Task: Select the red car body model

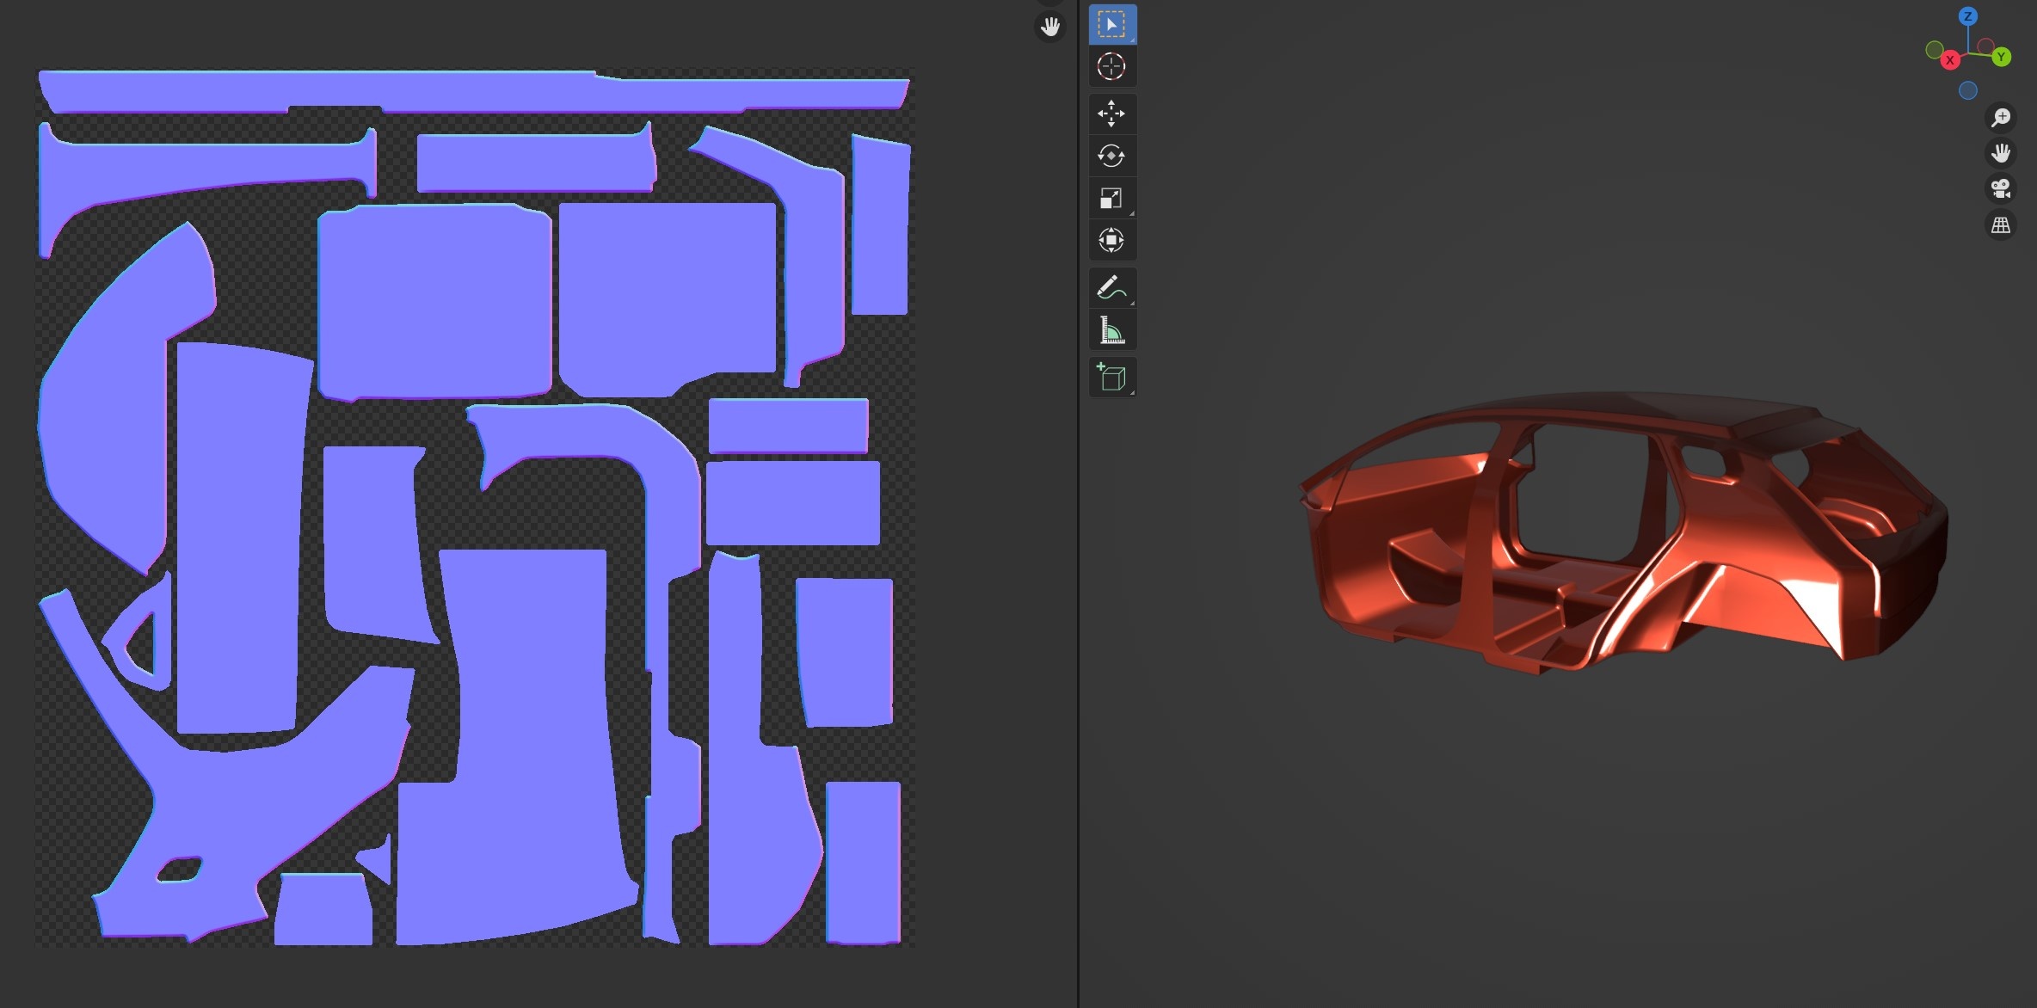Action: 1623,532
